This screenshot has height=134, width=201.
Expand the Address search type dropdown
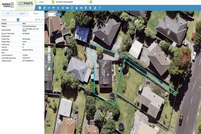click(x=53, y=2)
